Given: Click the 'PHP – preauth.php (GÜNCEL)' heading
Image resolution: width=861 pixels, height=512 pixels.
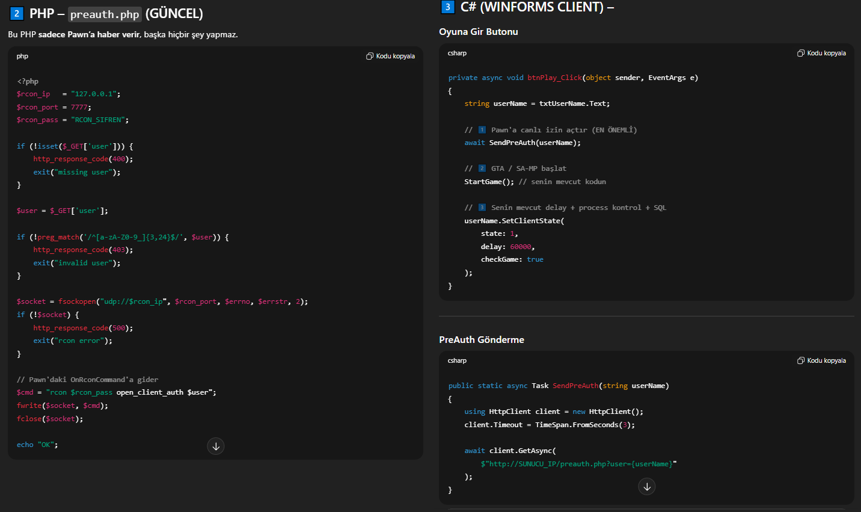Looking at the screenshot, I should point(106,14).
